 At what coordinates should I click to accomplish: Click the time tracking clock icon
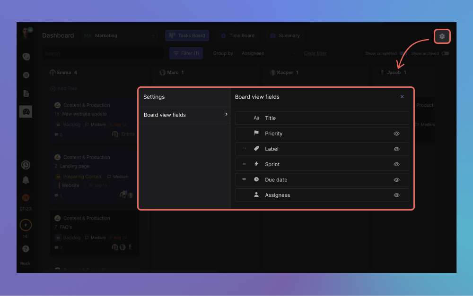tap(26, 165)
